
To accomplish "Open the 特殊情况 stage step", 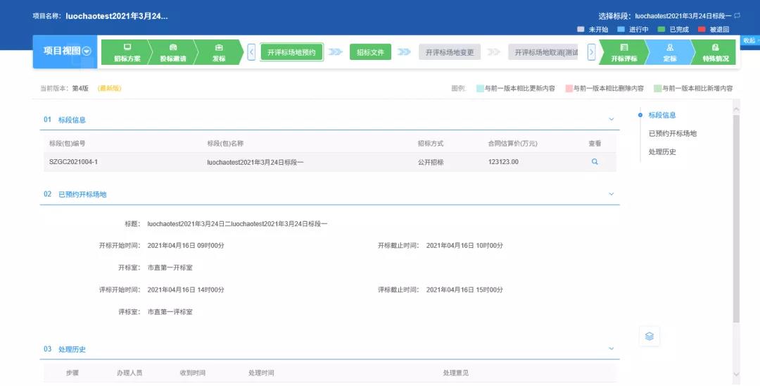I will (715, 53).
